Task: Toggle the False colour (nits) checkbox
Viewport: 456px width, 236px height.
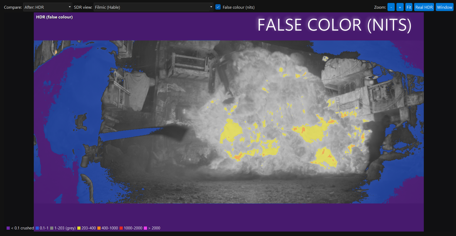Action: click(x=218, y=7)
